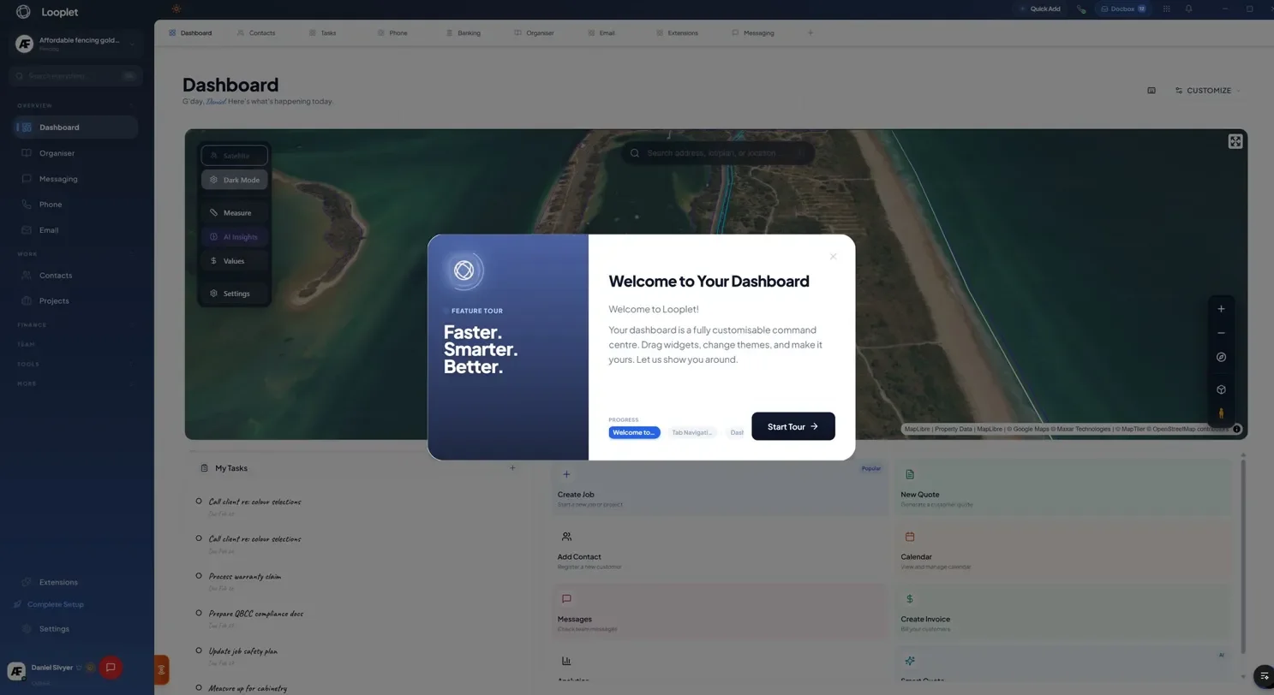Viewport: 1274px width, 695px height.
Task: Open Organiser in the sidebar
Action: point(75,153)
